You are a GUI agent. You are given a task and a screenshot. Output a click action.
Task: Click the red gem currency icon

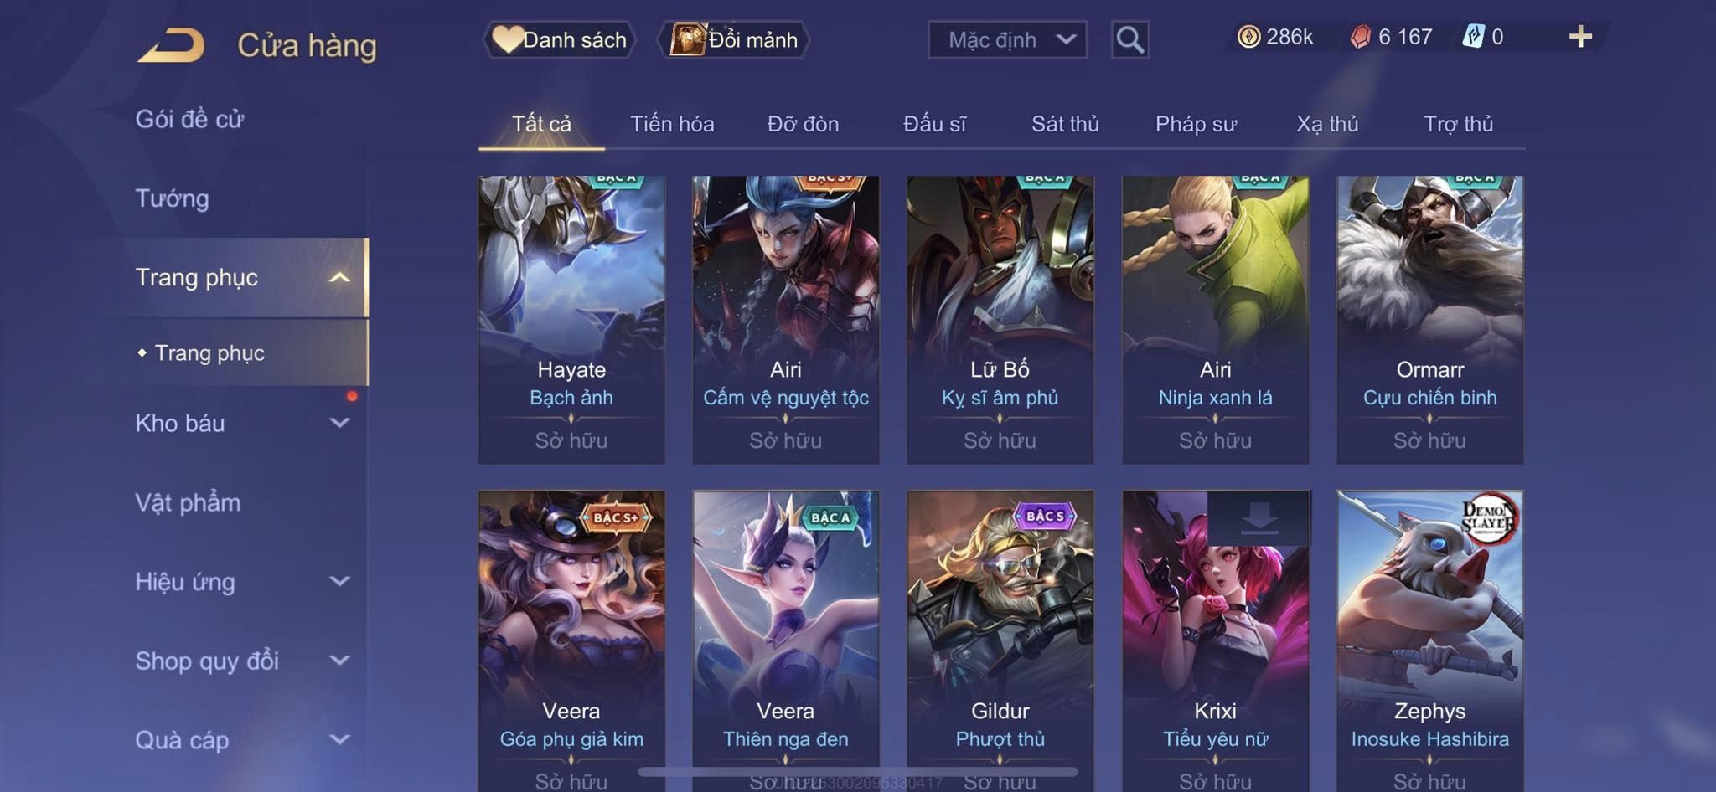(x=1360, y=37)
